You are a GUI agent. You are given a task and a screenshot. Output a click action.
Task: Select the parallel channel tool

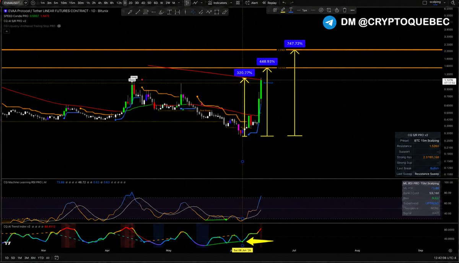point(200,12)
